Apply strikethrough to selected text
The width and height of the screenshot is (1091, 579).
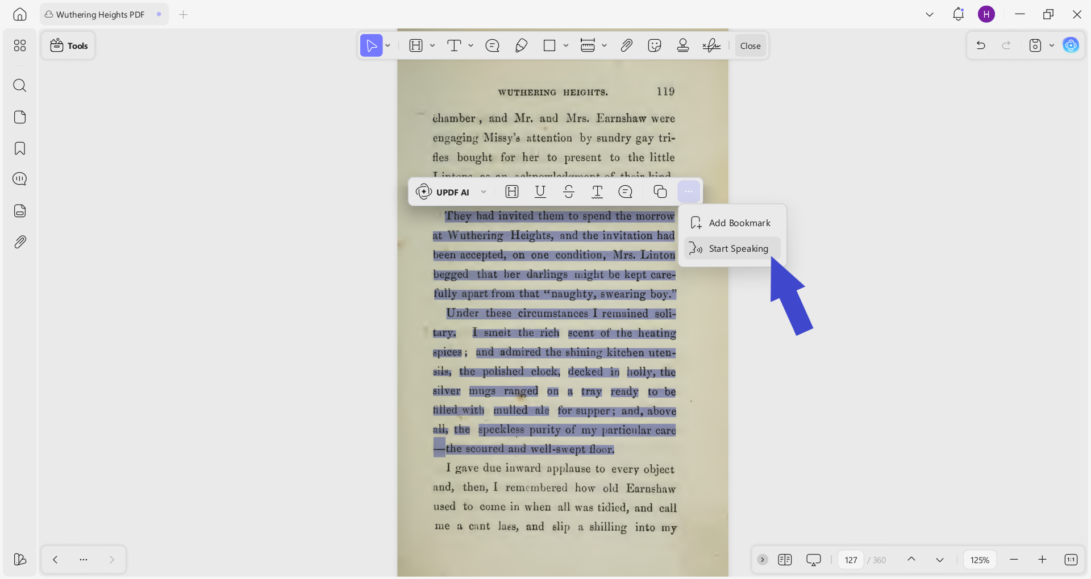(x=569, y=192)
